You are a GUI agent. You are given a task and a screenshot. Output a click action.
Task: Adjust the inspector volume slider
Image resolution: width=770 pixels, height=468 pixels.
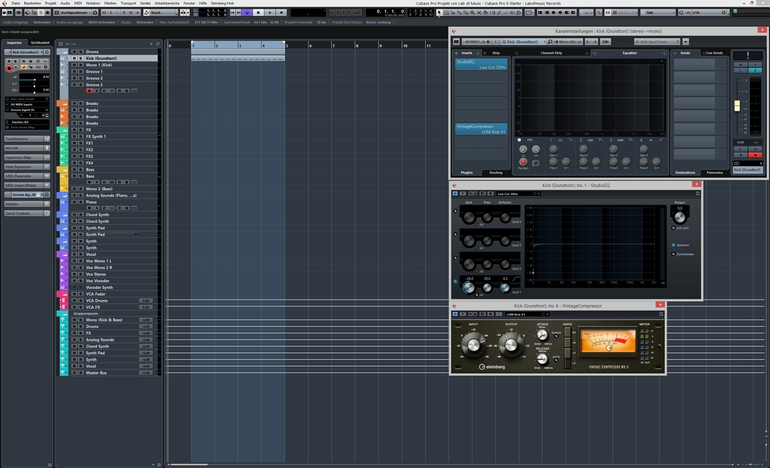click(34, 80)
